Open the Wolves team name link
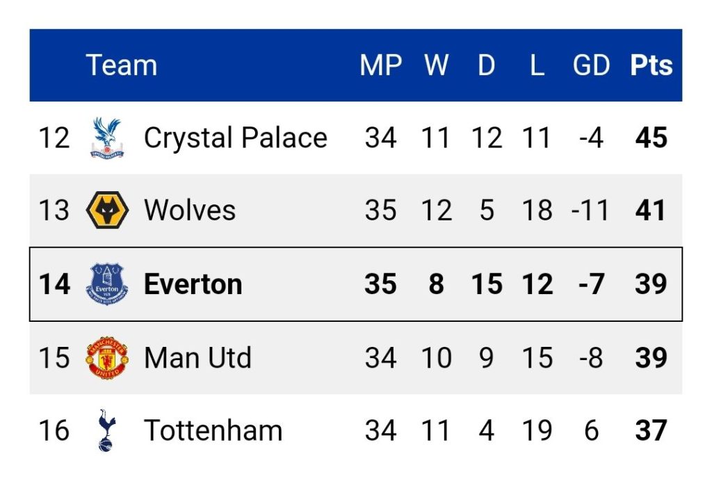 click(190, 210)
